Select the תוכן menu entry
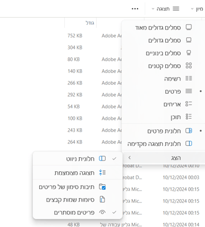The height and width of the screenshot is (227, 205). pyautogui.click(x=176, y=117)
